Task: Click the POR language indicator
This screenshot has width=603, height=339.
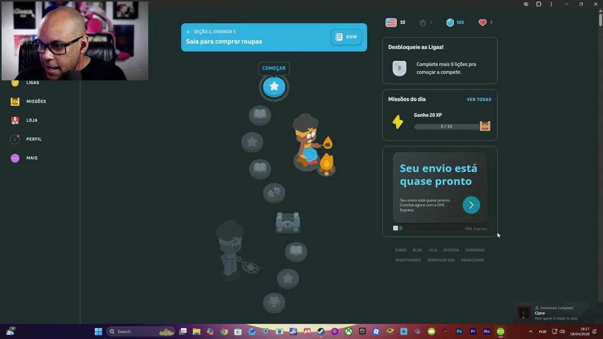Action: point(543,331)
